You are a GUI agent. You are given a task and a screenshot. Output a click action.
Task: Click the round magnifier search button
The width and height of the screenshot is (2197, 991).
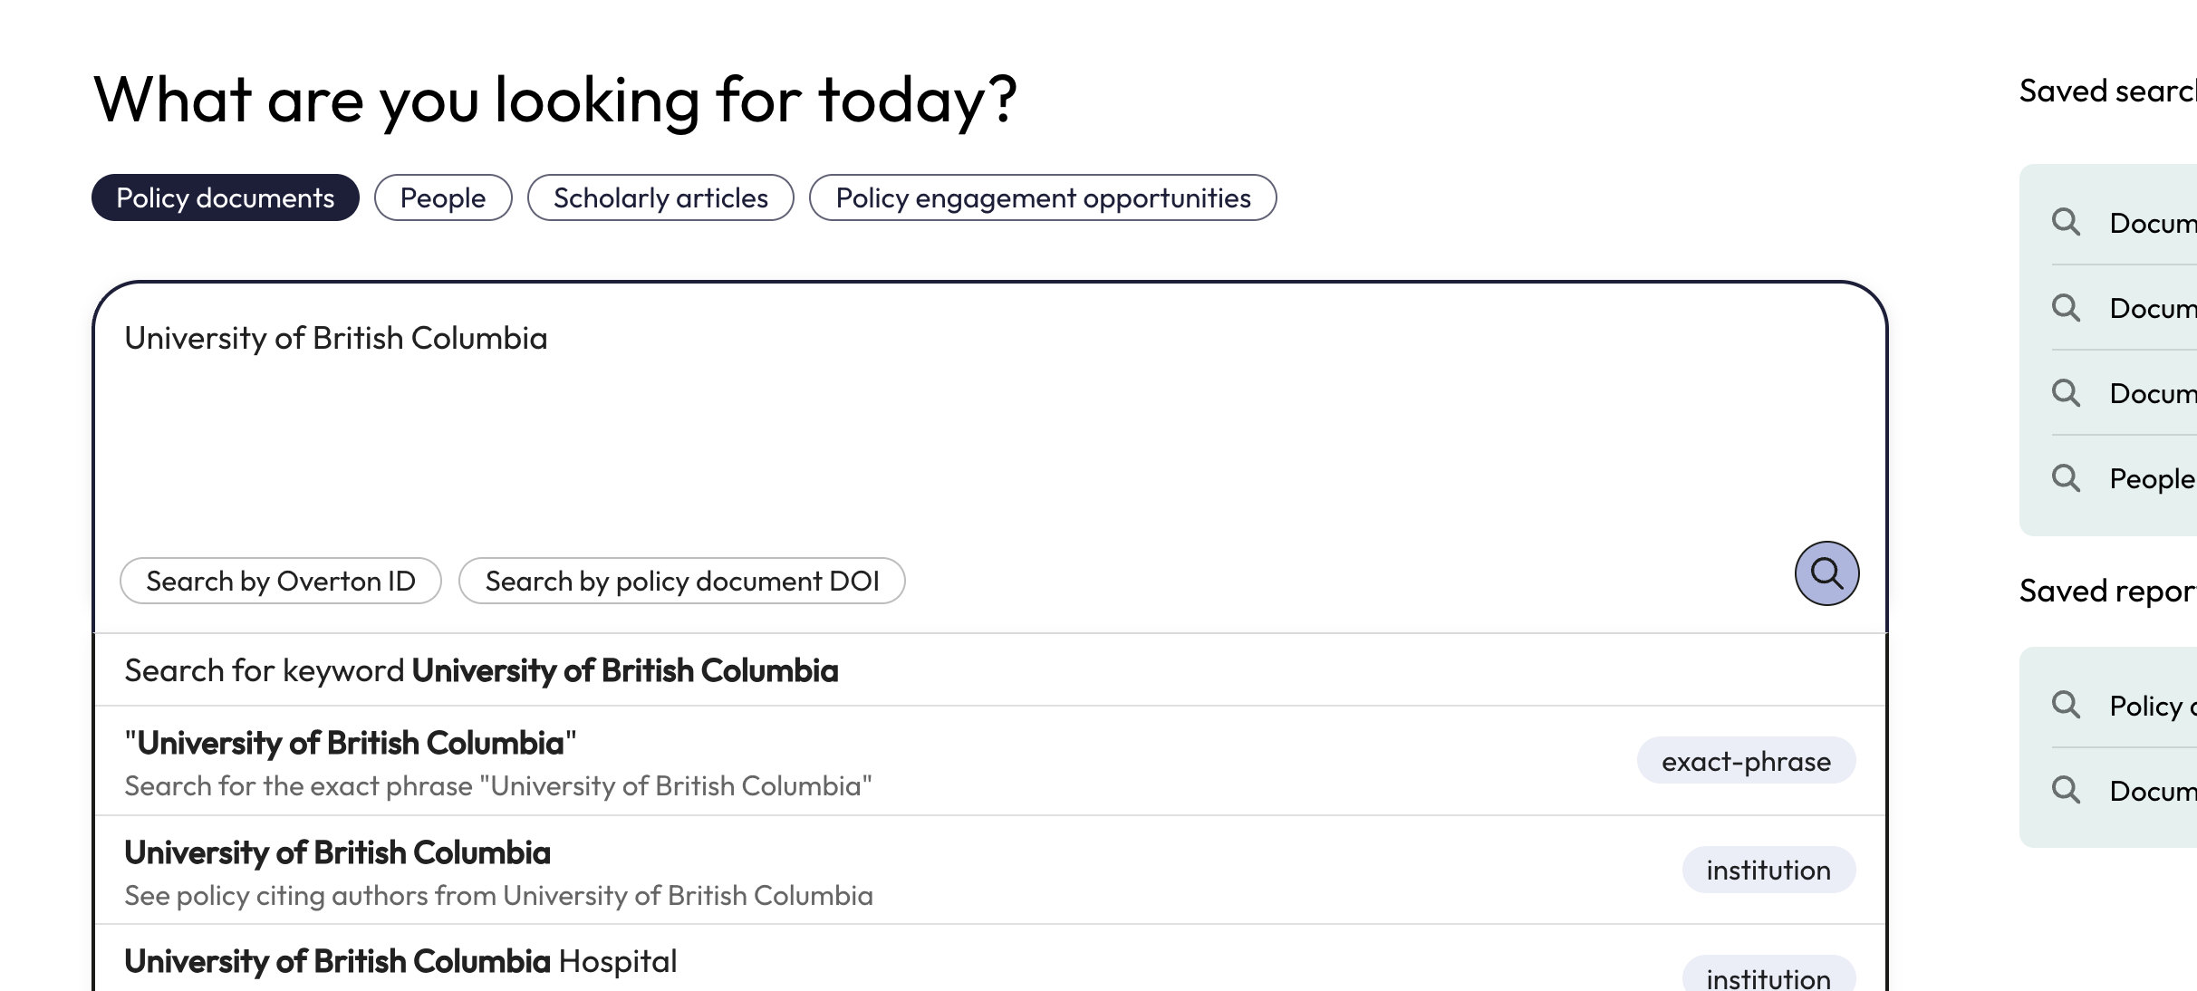(x=1826, y=573)
